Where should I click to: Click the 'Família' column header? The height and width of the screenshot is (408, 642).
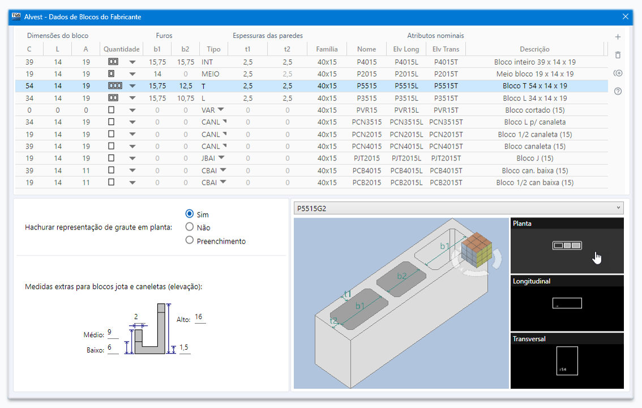tap(327, 49)
